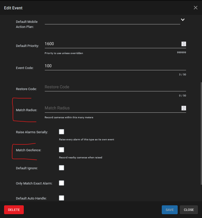
Task: Select the Restore Code input field
Action: point(115,87)
